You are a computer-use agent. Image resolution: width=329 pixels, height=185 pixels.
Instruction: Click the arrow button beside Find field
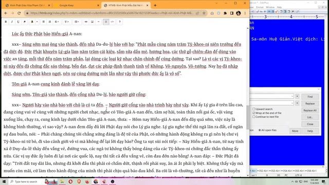(297, 96)
